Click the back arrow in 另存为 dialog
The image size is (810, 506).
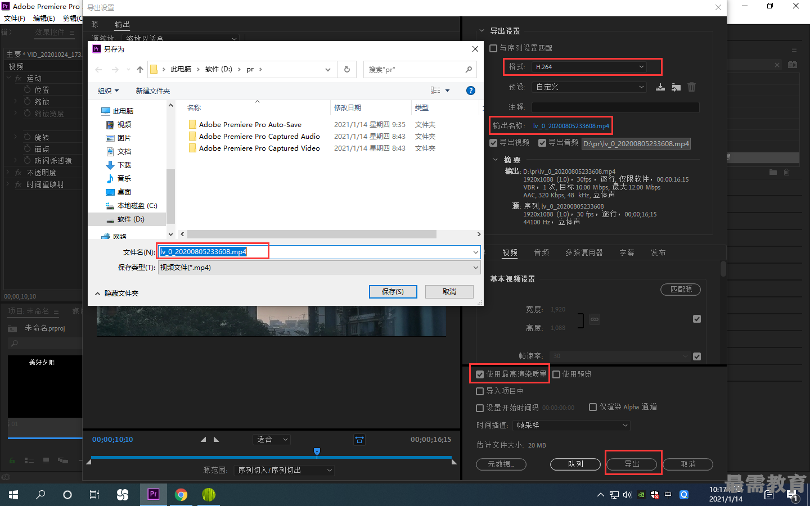pyautogui.click(x=99, y=70)
